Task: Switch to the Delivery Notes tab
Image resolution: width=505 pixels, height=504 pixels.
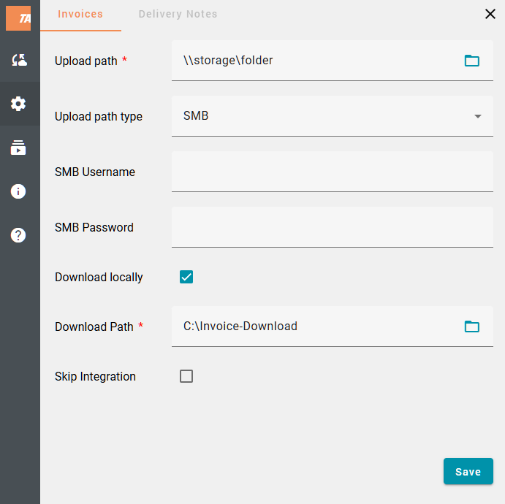Action: (x=178, y=14)
